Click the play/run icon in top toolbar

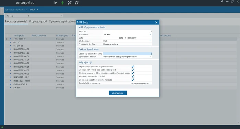56,3
